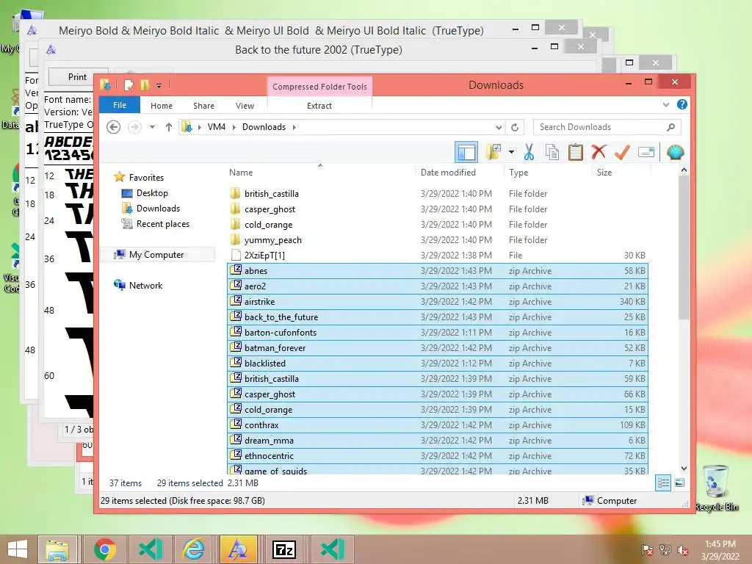Open Google Chrome from the taskbar
Screen dimensions: 752x564
click(104, 549)
